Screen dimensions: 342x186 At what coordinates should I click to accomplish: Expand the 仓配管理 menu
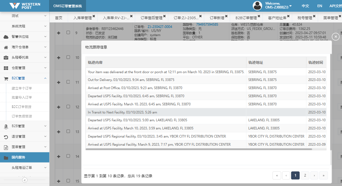(24, 68)
